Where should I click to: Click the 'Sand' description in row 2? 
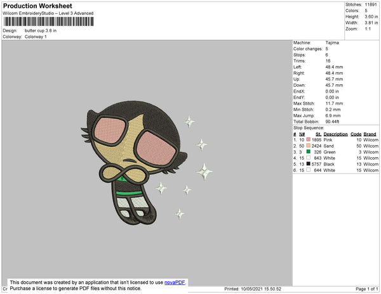pyautogui.click(x=328, y=146)
